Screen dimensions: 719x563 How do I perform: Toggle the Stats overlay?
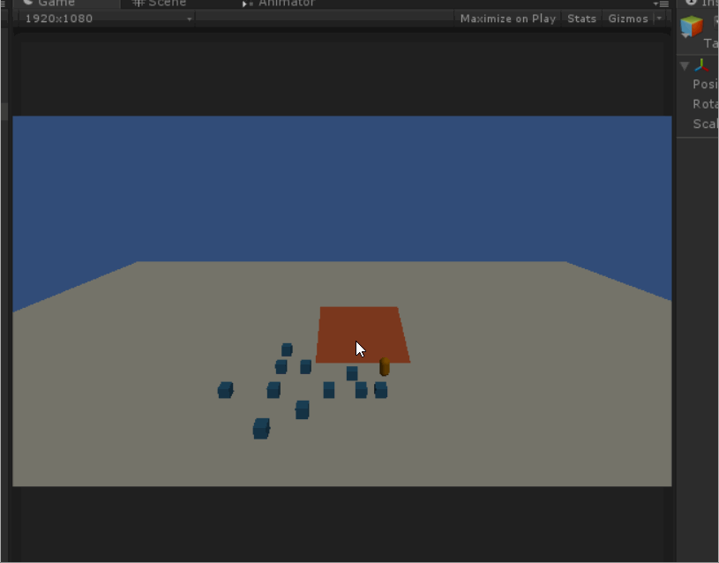coord(581,19)
